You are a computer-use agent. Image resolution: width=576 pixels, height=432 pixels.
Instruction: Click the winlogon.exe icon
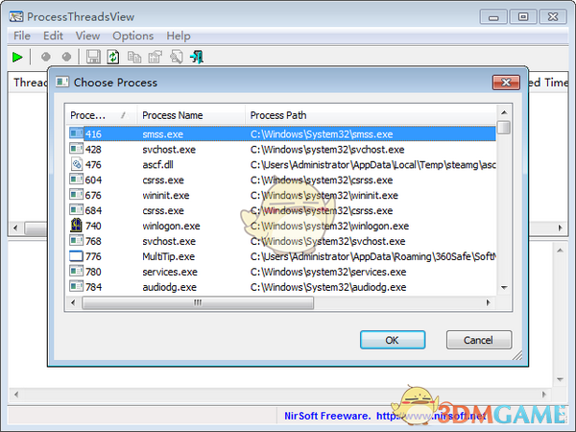tap(77, 226)
